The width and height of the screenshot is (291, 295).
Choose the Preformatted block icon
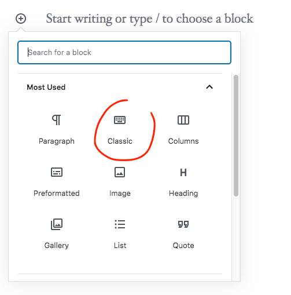pyautogui.click(x=57, y=172)
